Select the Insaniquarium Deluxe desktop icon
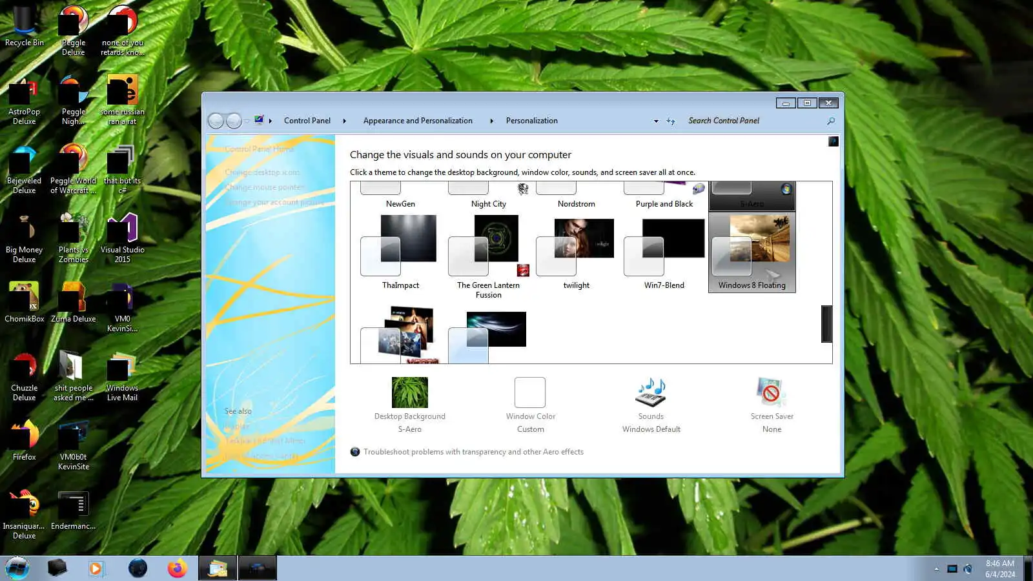 (25, 514)
